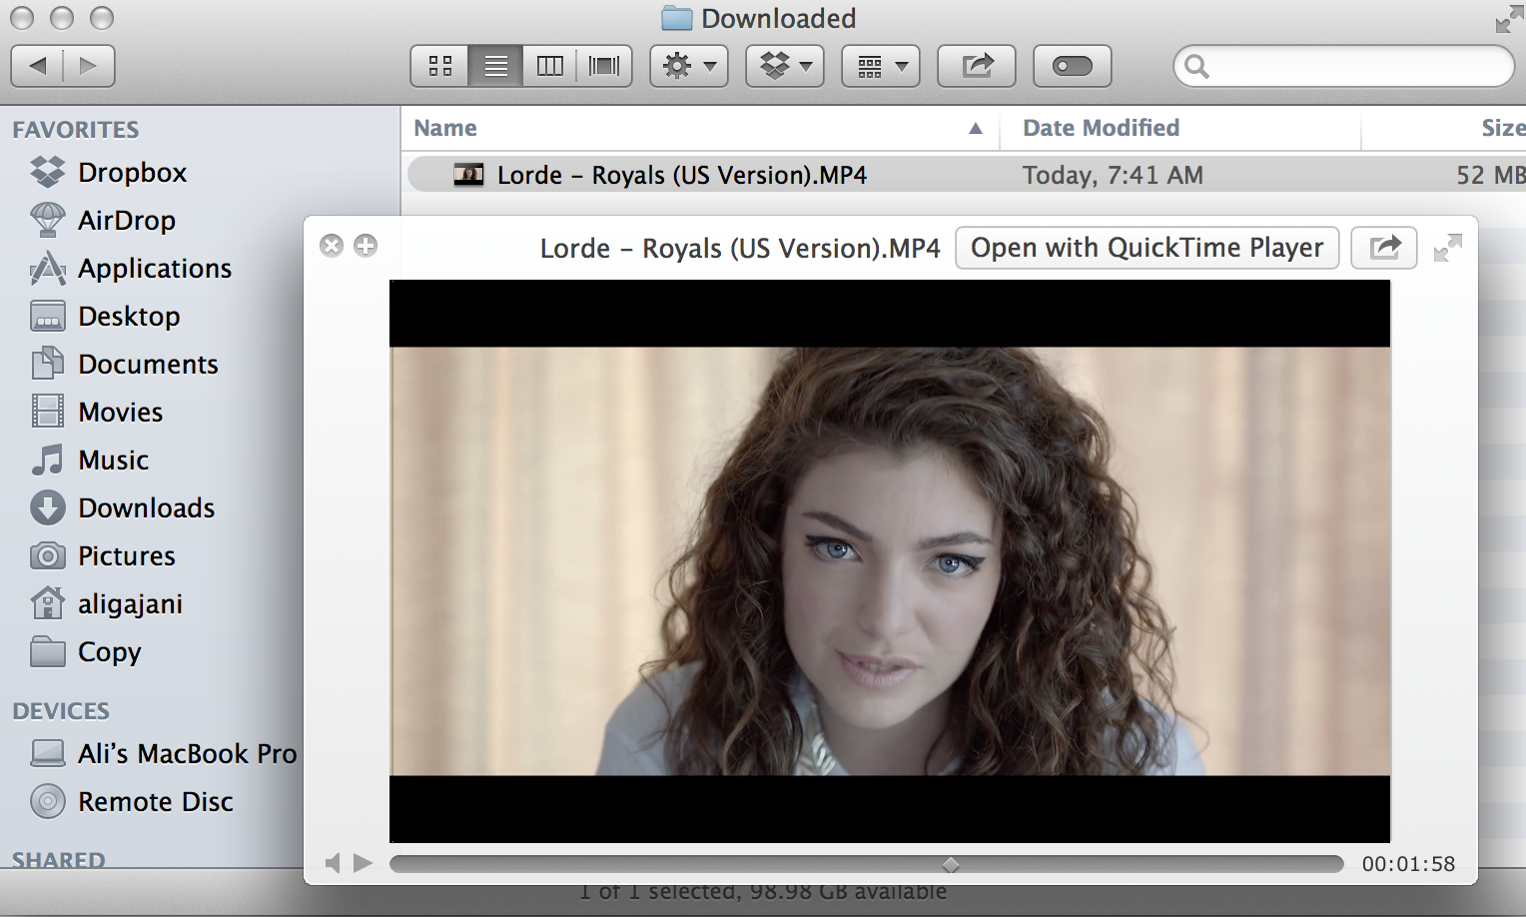The image size is (1526, 917).
Task: Click the plus button in Quick Look
Action: [x=366, y=246]
